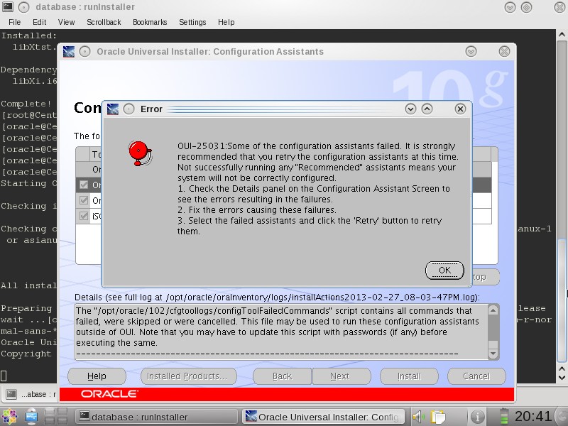Toggle the first Oracle configuration assistant checkbox

pos(82,183)
